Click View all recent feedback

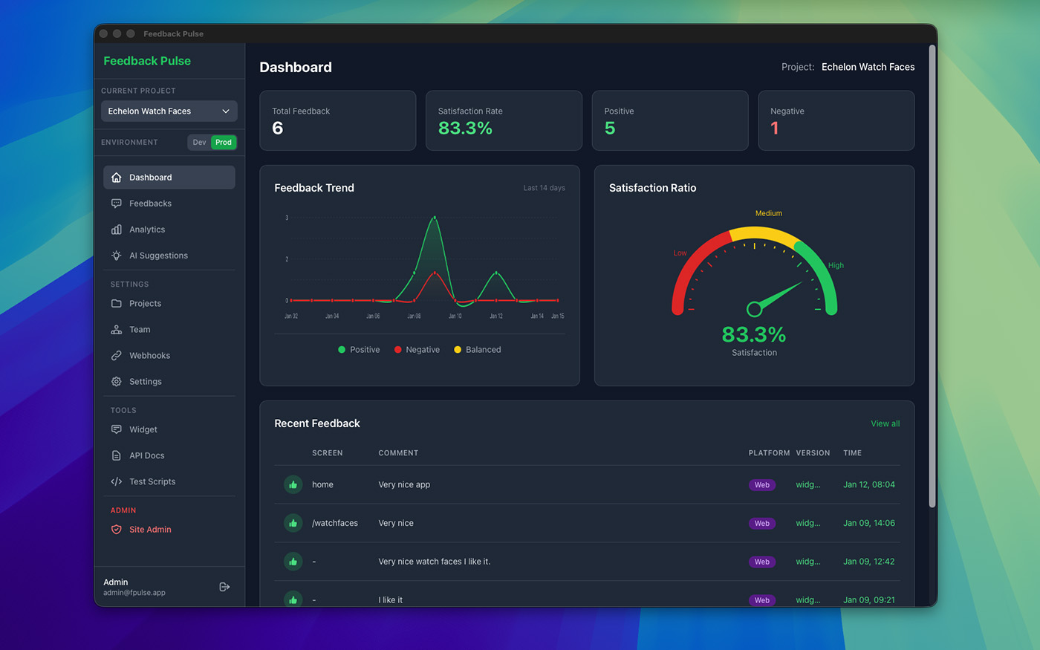coord(885,423)
